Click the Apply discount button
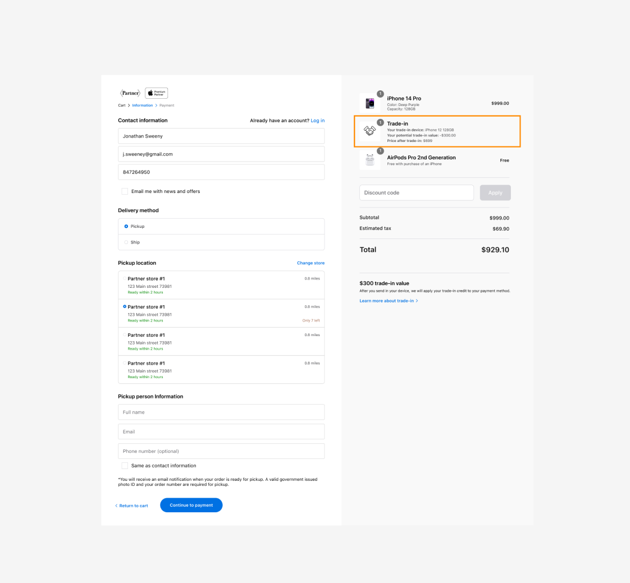Screen dimensions: 630x583 tap(495, 192)
